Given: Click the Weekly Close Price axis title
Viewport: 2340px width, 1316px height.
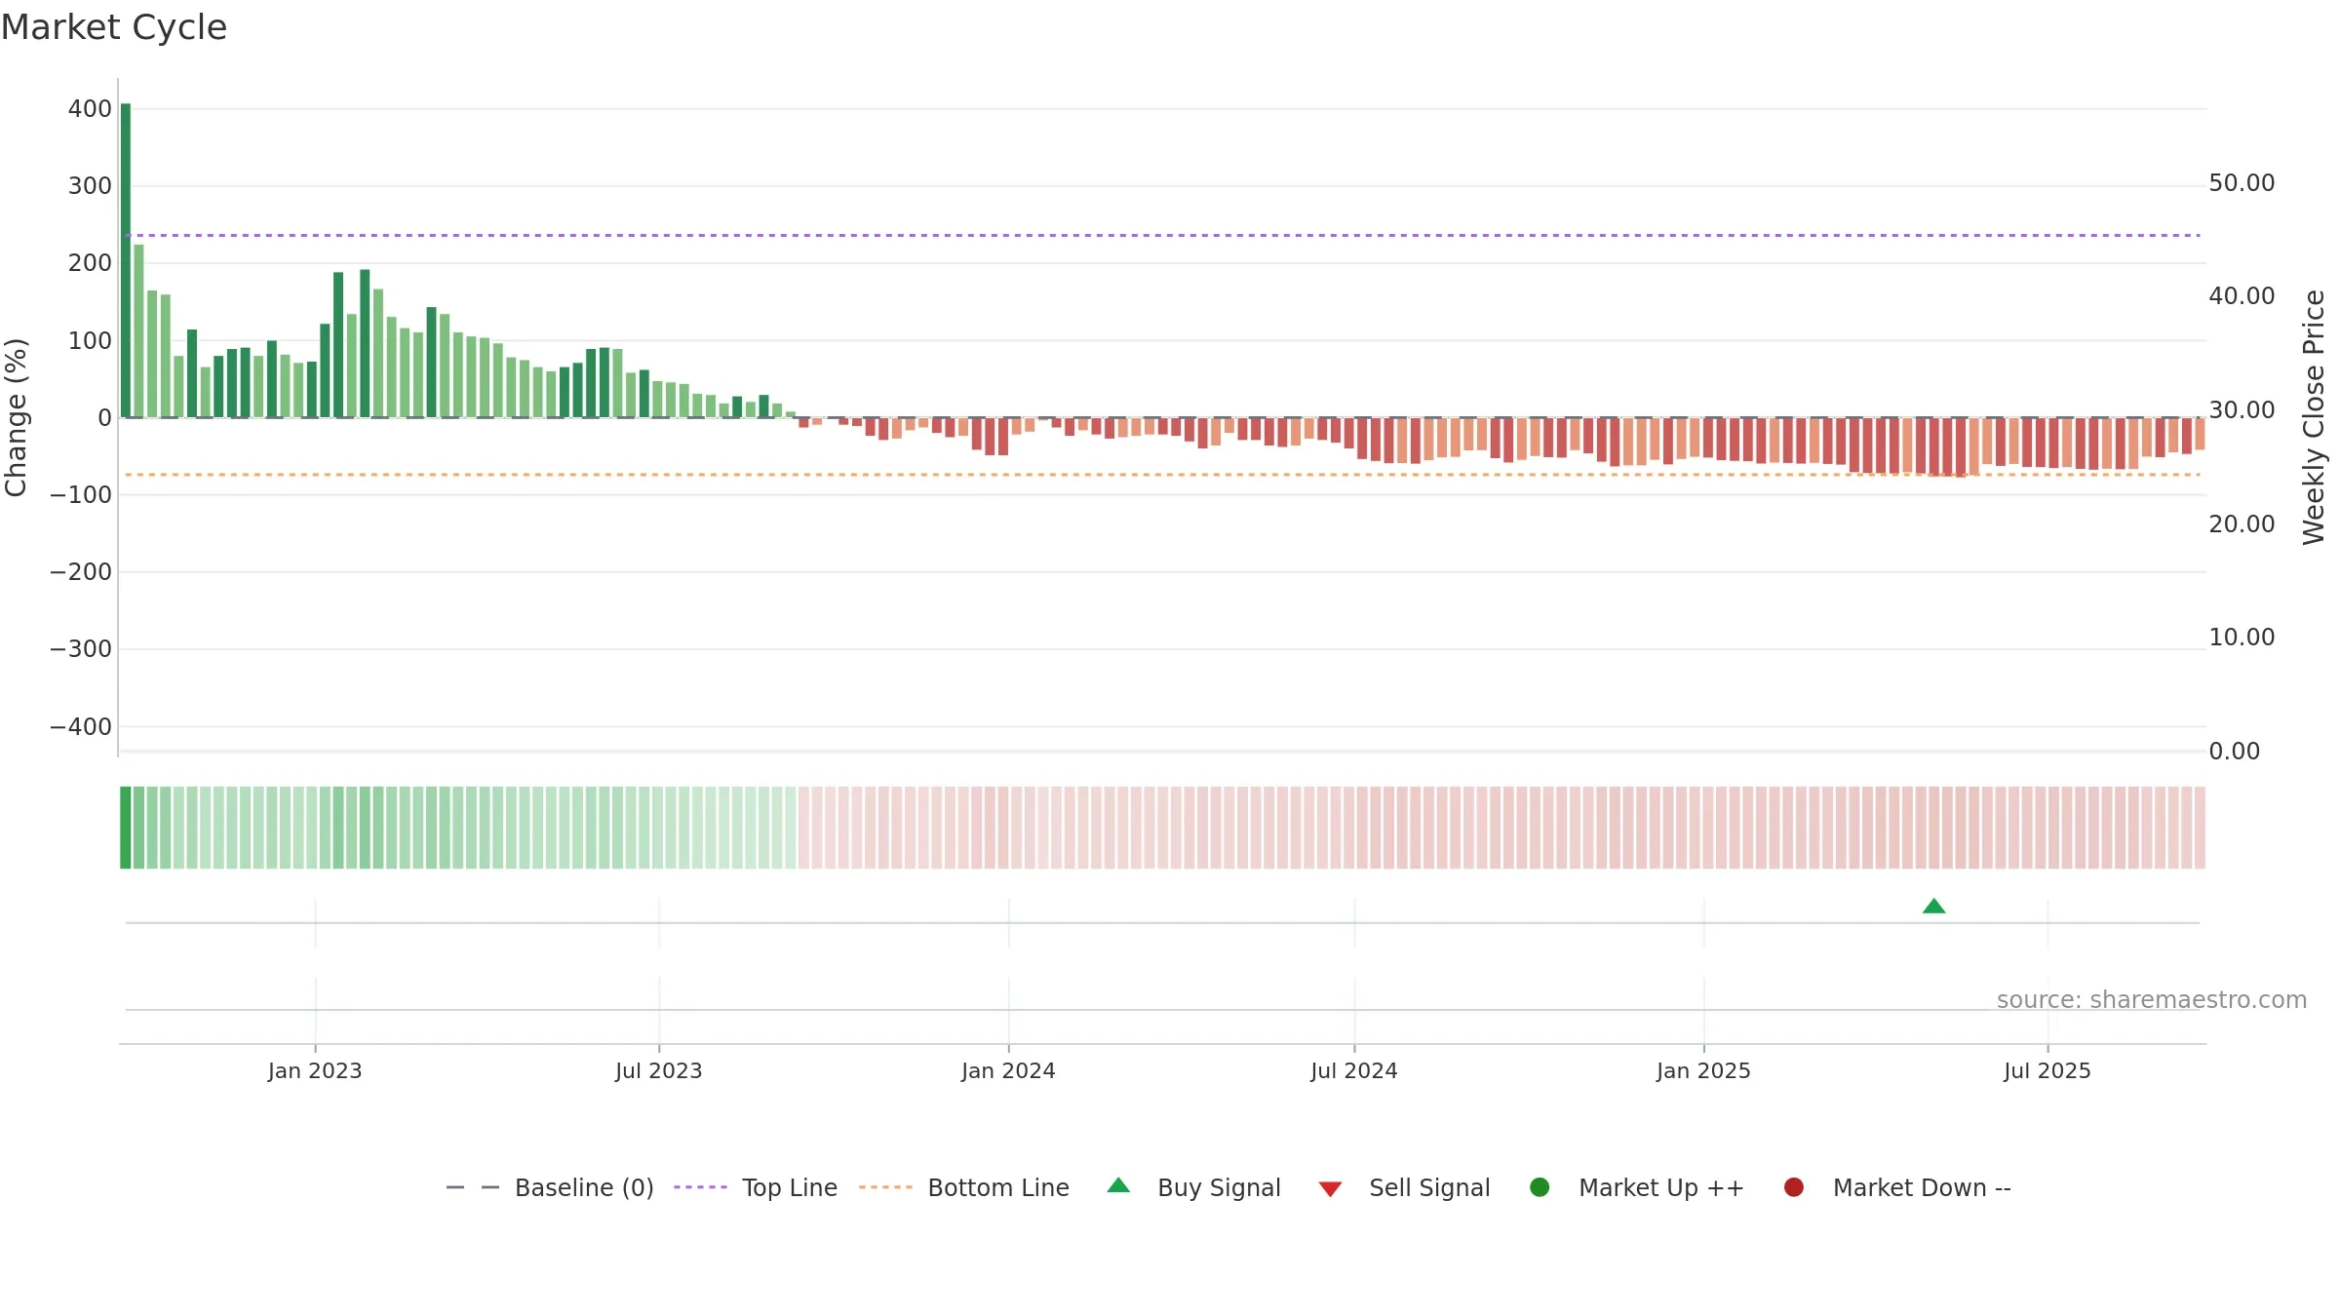Looking at the screenshot, I should (2314, 417).
